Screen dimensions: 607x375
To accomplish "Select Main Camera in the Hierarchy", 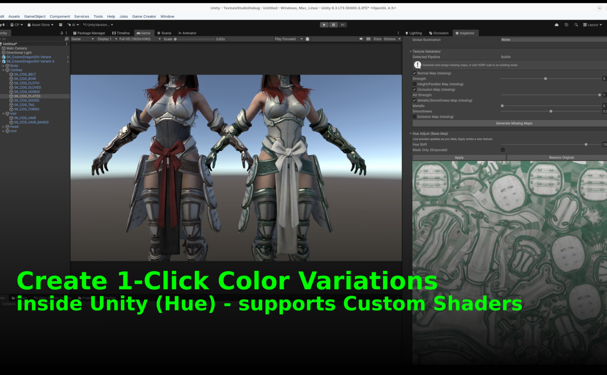I will [17, 49].
